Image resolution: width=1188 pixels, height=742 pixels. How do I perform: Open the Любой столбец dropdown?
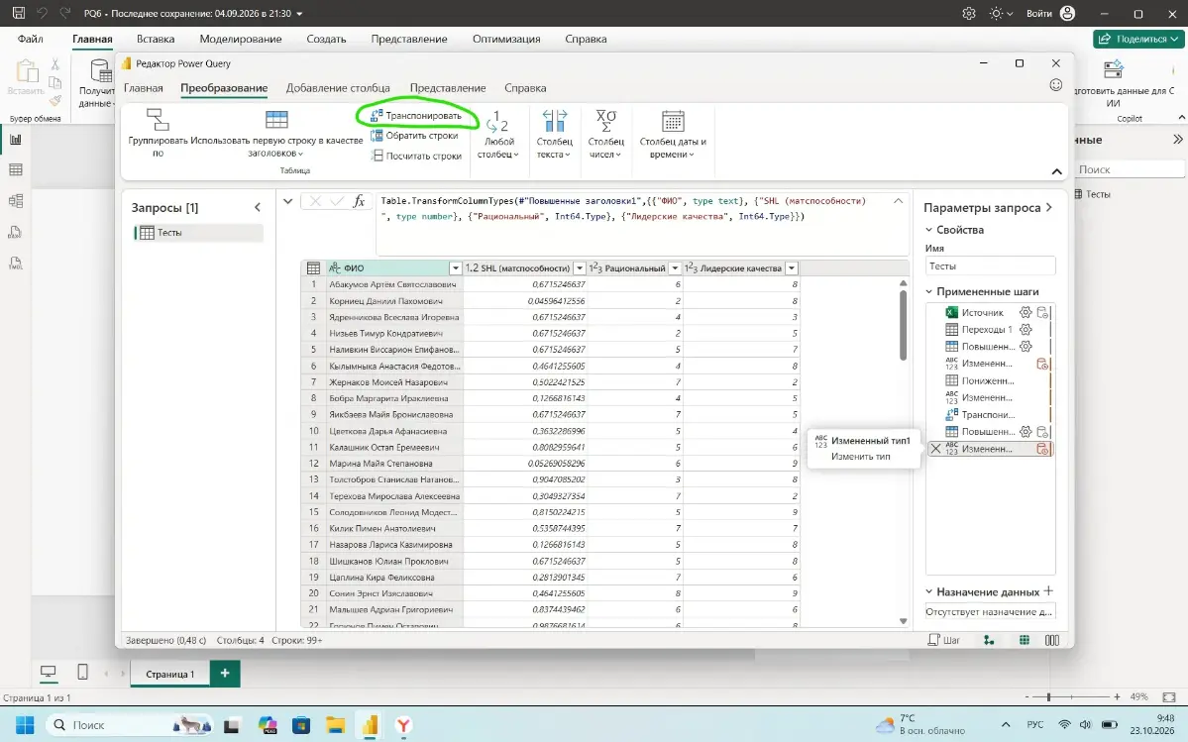pos(497,135)
